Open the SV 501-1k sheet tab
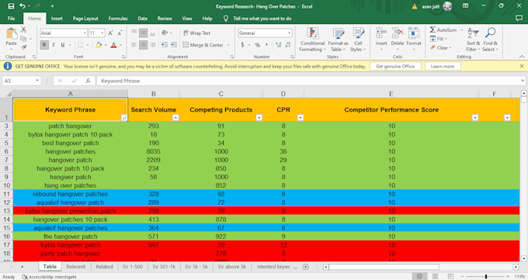 164,267
